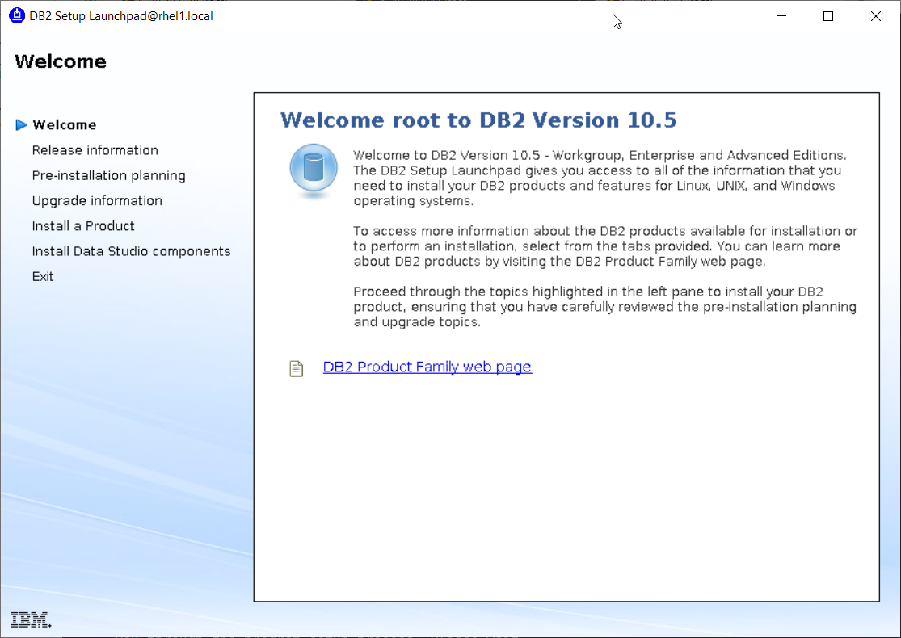
Task: Click the document icon beside the web page link
Action: 296,367
